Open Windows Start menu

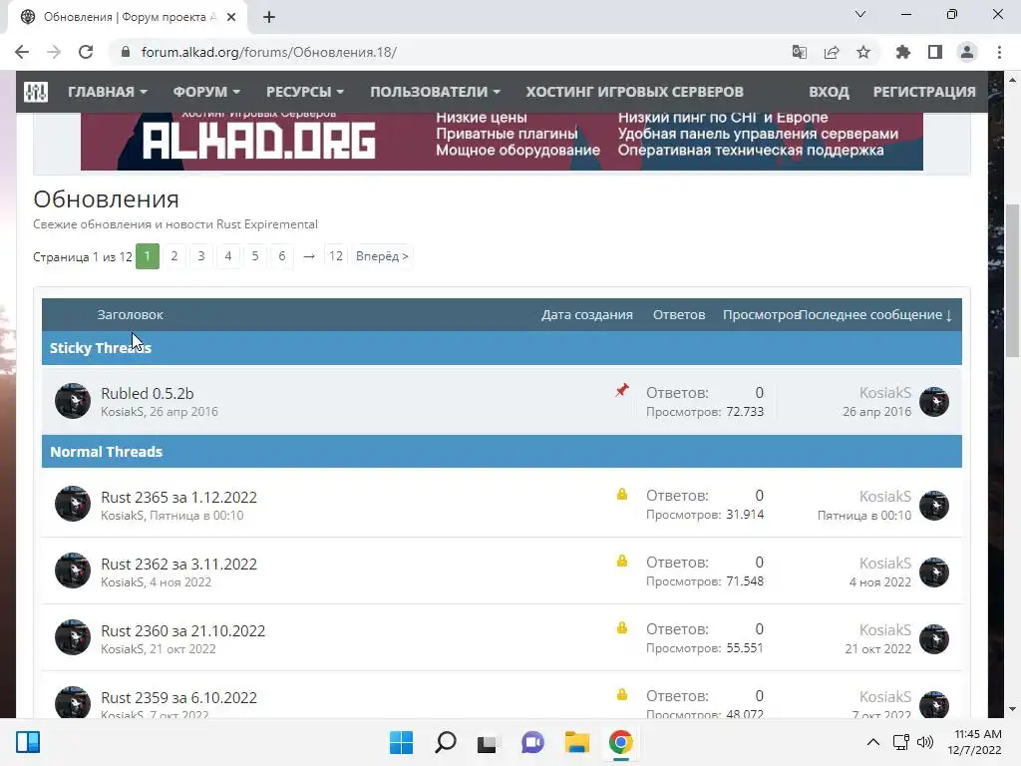[x=401, y=742]
